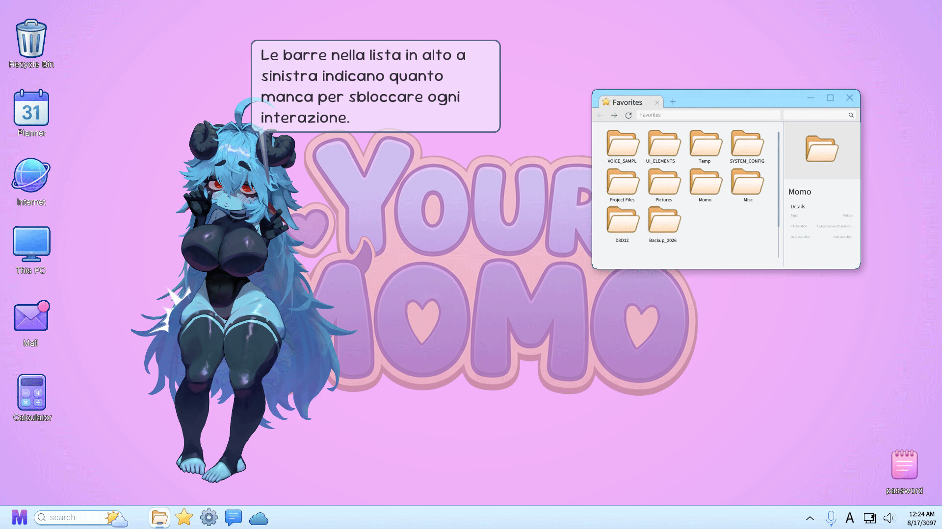Screen dimensions: 942x529
Task: Open the file explorer taskbar icon
Action: 159,517
